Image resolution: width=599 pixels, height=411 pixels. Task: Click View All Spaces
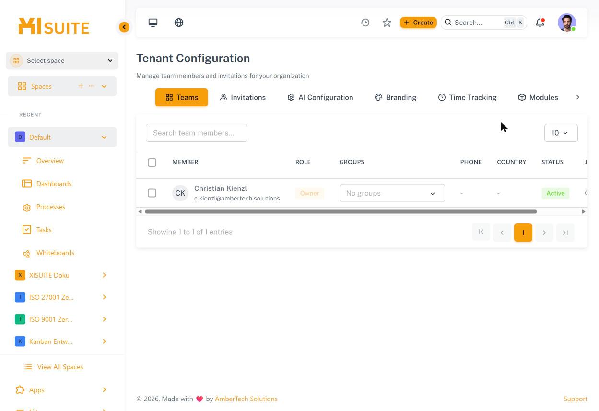pos(60,367)
